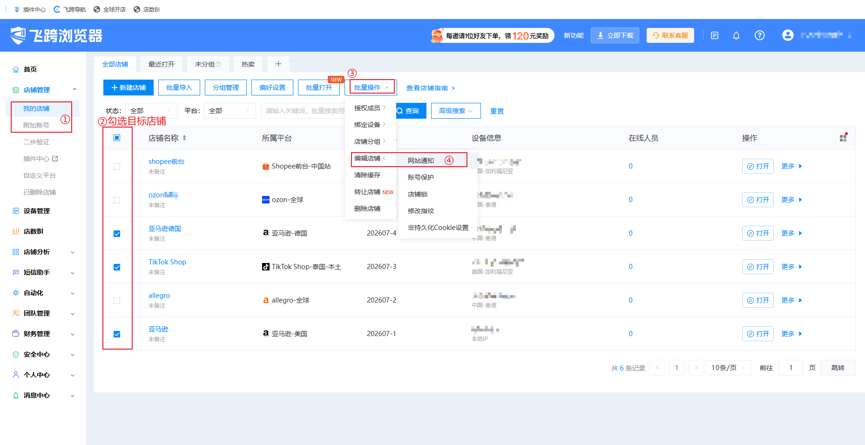This screenshot has width=865, height=445.
Task: Click the 个人中心 person icon
Action: tap(16, 375)
